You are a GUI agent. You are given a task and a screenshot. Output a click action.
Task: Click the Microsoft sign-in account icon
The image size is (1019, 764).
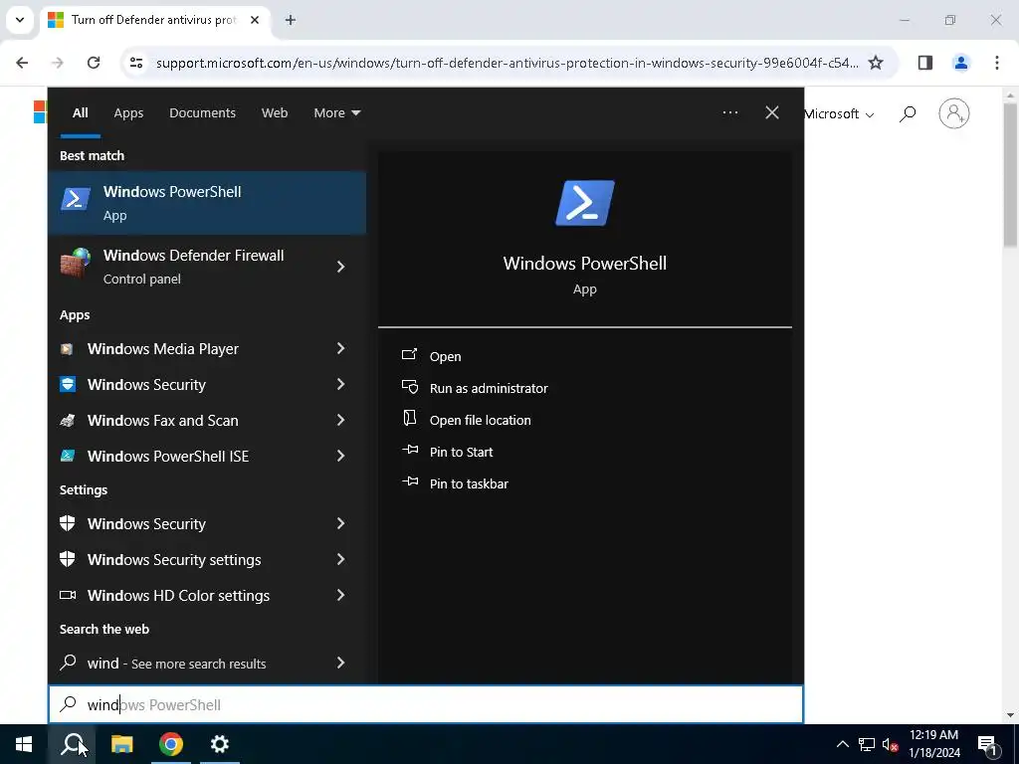(954, 113)
